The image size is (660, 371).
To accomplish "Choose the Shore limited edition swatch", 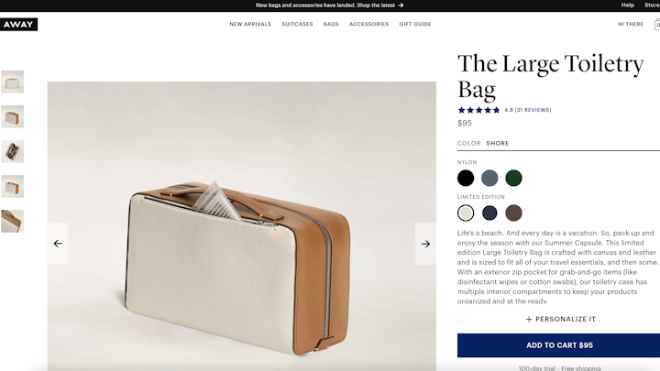I will click(x=466, y=213).
